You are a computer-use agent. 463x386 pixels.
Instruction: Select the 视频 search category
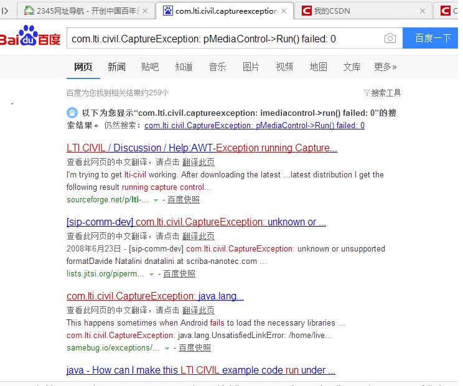(284, 67)
